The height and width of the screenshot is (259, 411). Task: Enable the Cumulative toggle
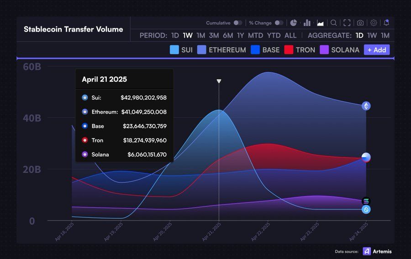238,23
